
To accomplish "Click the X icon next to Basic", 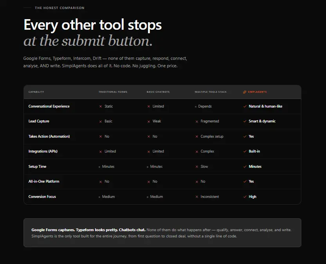I will click(x=101, y=122).
